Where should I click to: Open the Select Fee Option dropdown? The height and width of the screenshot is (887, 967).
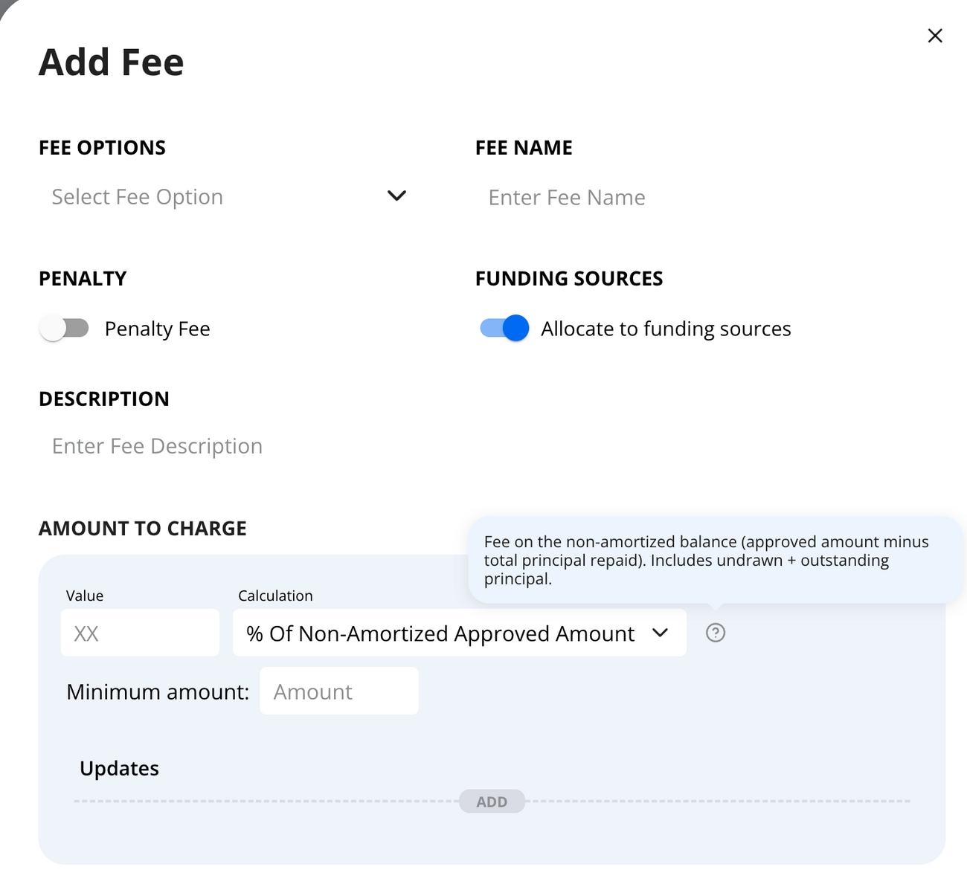223,197
